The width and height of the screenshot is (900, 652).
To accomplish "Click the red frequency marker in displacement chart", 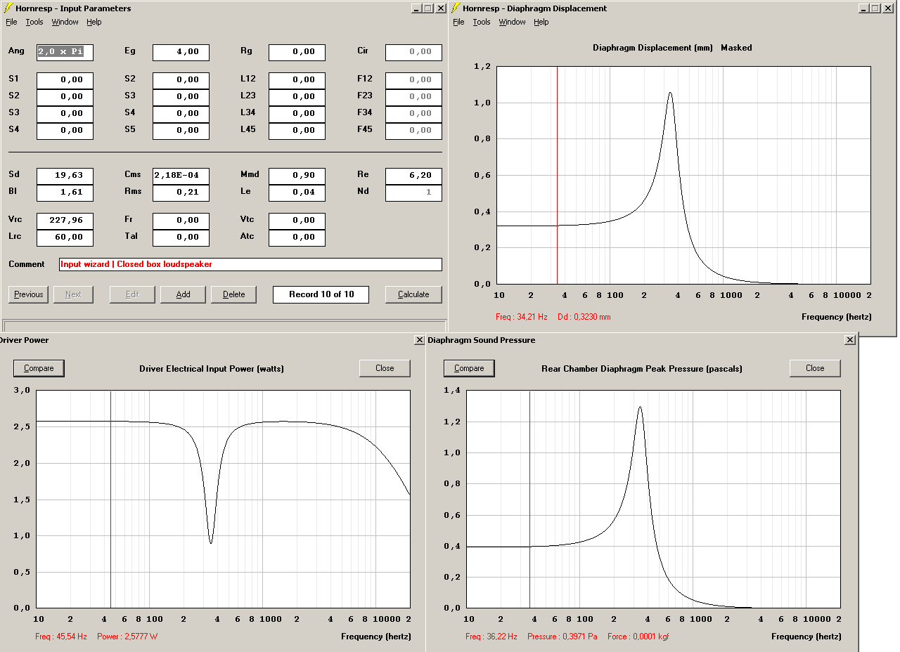I will 558,176.
